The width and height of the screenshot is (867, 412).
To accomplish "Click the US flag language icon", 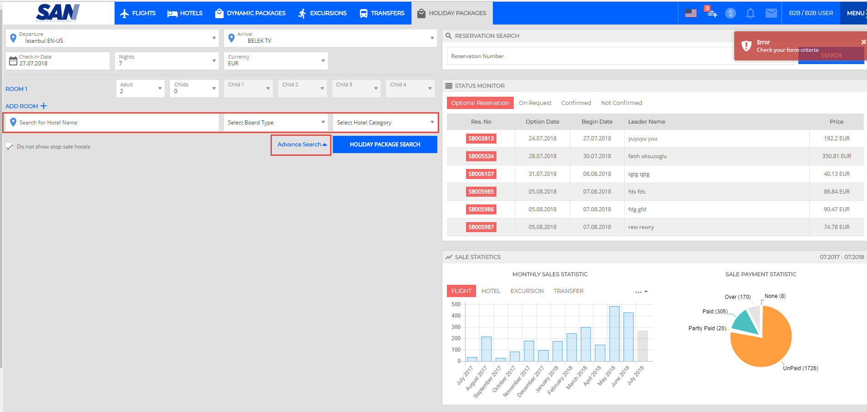I will [691, 13].
